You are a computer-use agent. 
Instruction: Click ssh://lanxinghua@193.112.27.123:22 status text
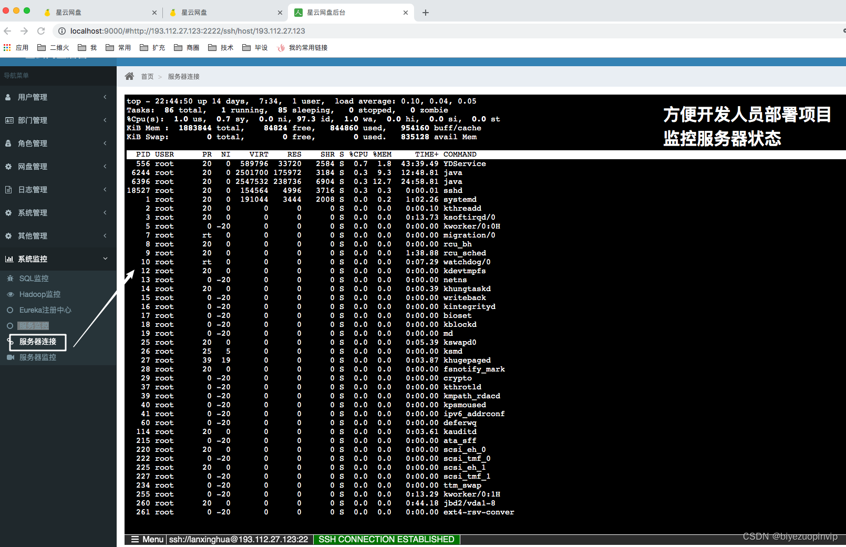click(x=239, y=540)
